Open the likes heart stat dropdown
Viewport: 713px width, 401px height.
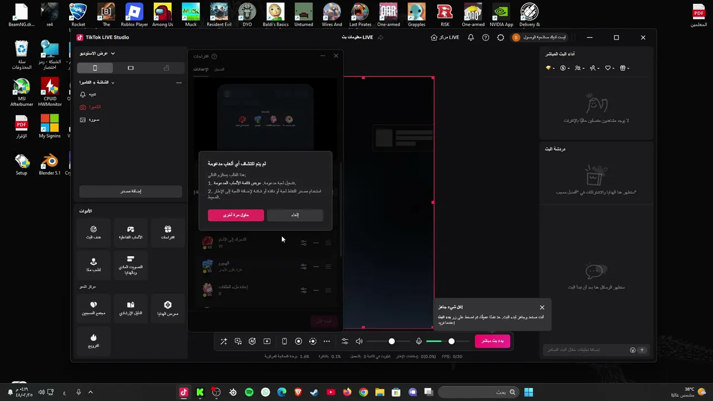tap(609, 68)
